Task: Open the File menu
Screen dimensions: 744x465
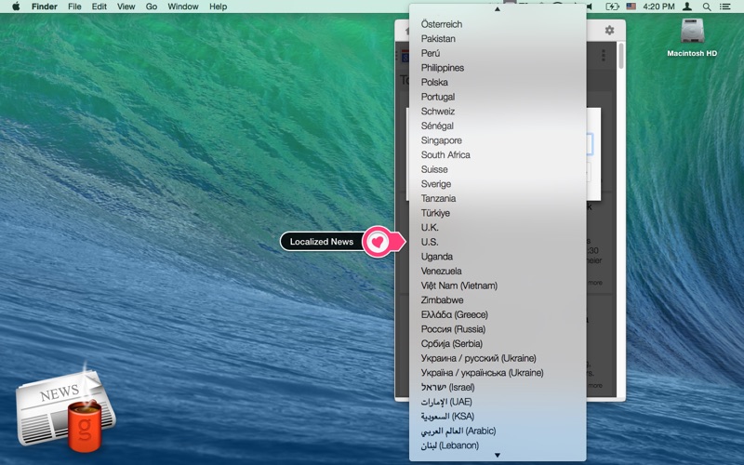Action: pyautogui.click(x=74, y=7)
